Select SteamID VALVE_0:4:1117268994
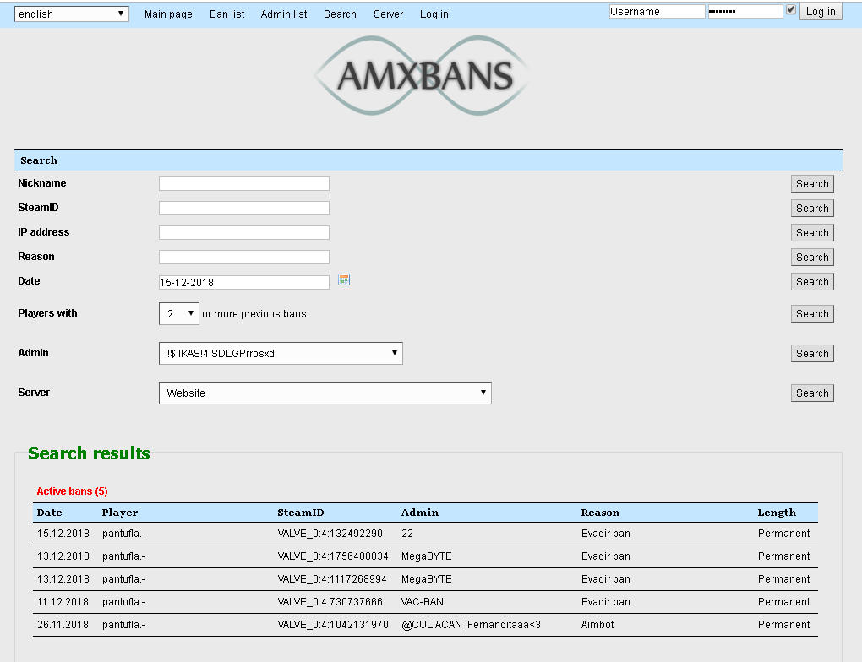This screenshot has width=862, height=662. (x=332, y=579)
